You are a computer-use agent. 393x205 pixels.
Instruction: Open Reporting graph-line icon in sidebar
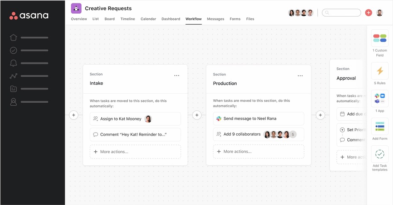13,76
